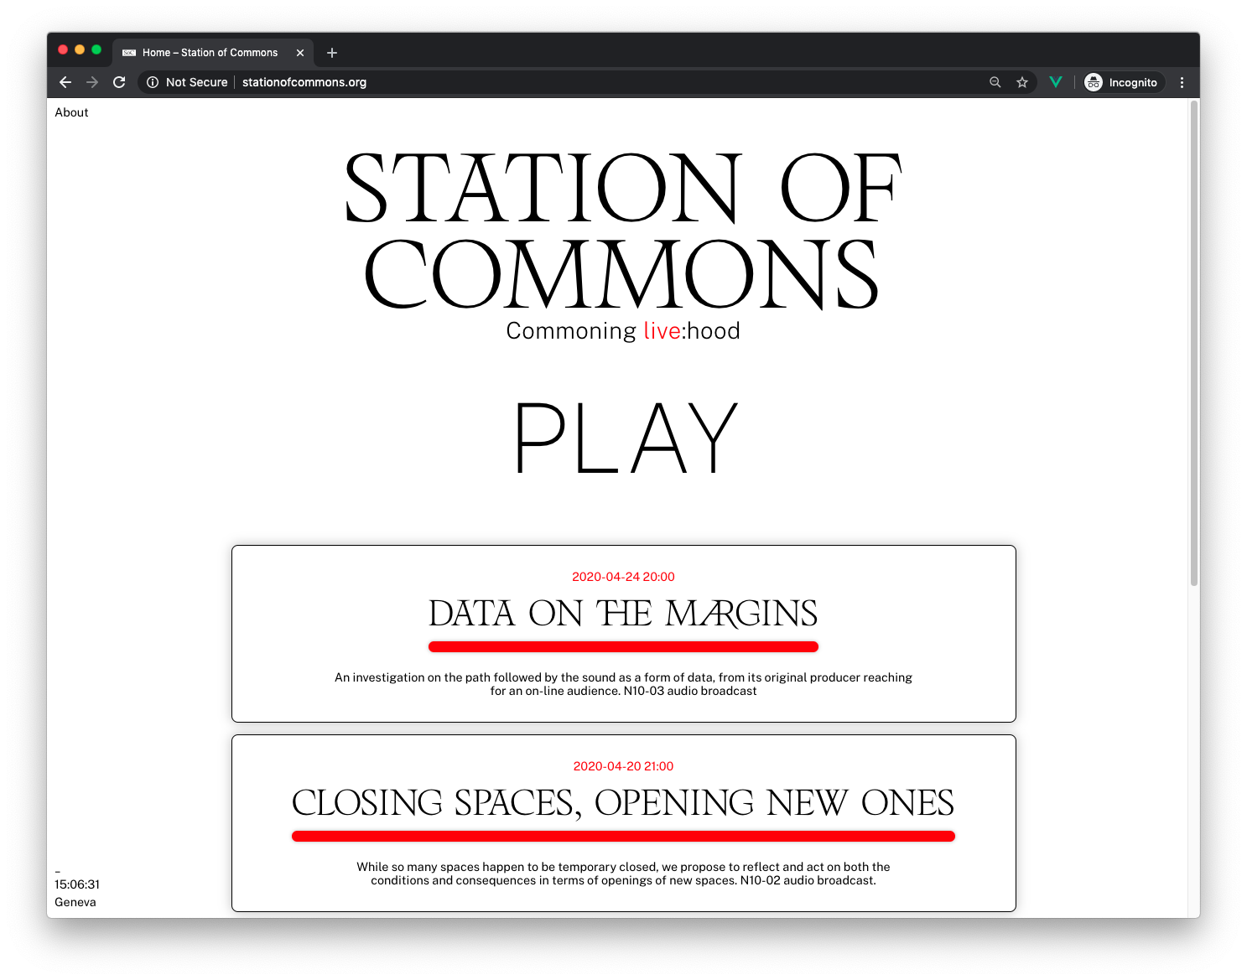Click the green maximize window button
This screenshot has height=980, width=1247.
(96, 49)
